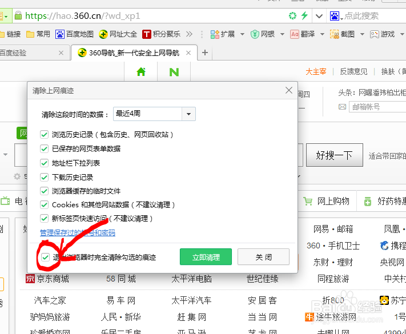Open the 太平洋电脑 link
The height and width of the screenshot is (334, 406).
point(191,279)
